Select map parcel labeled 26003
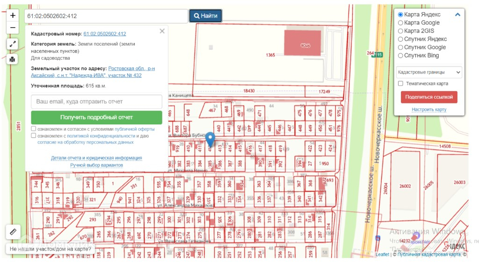Viewport: 479px width, 264px height. click(x=459, y=183)
